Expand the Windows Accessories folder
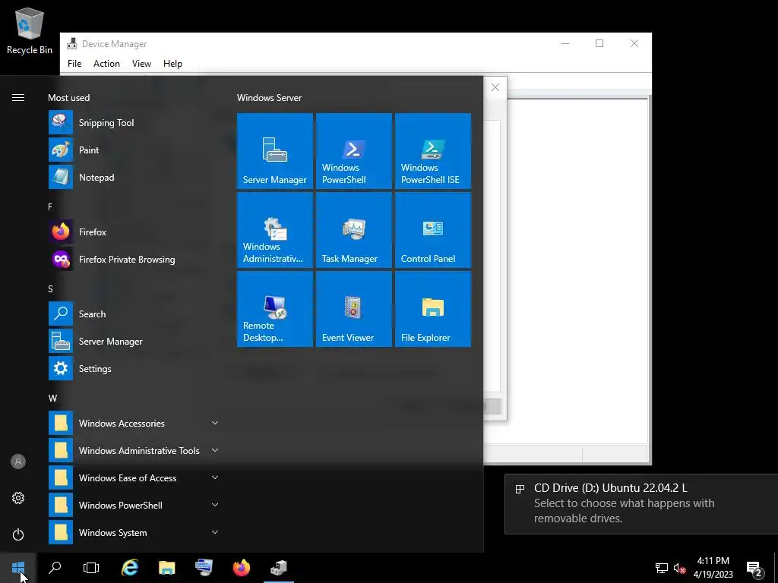778x583 pixels. pyautogui.click(x=134, y=423)
